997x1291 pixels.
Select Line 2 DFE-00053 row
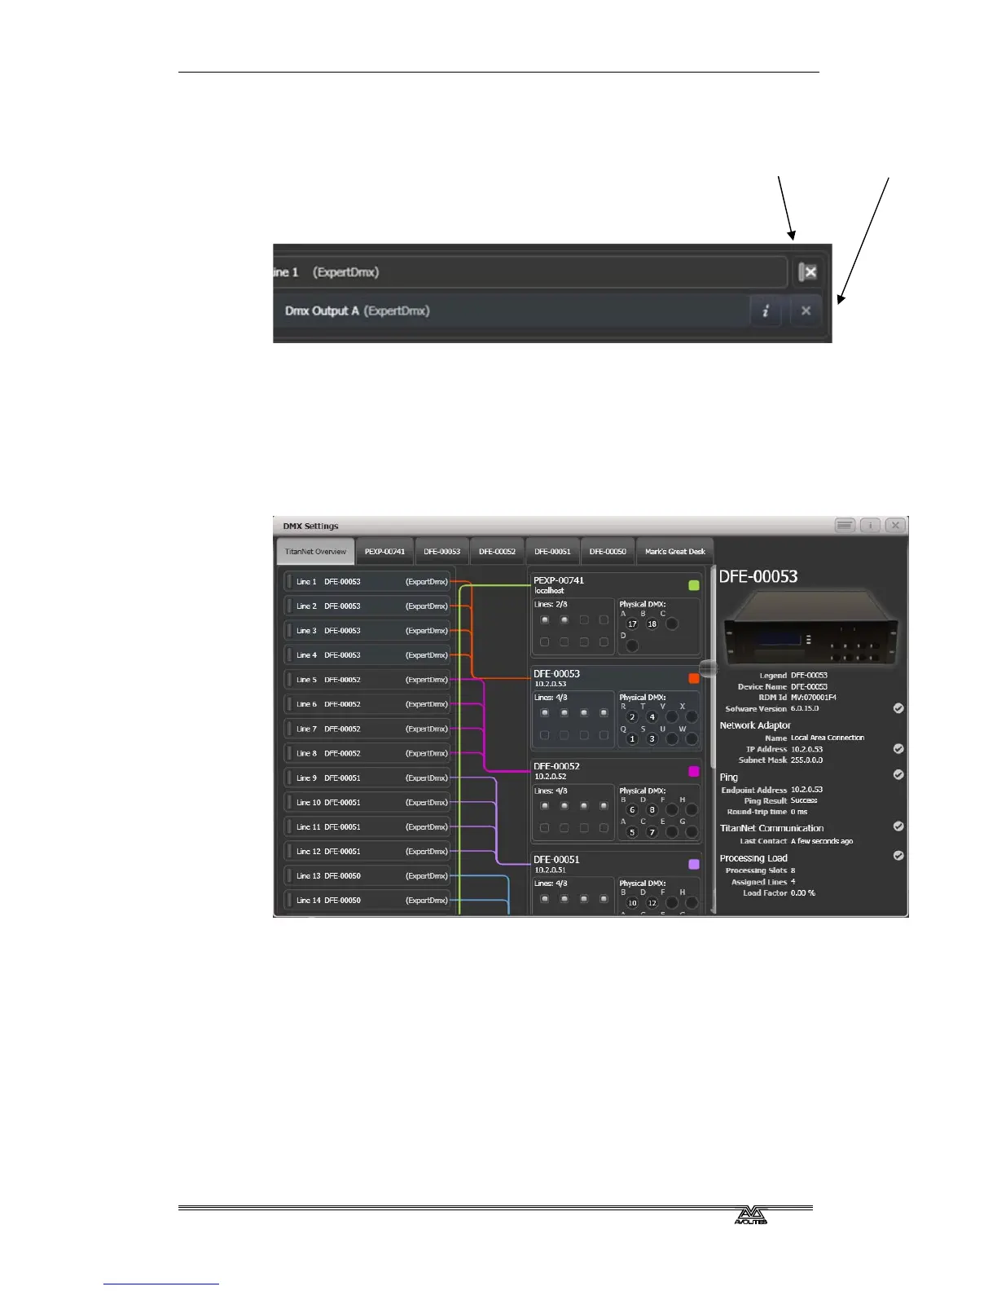point(367,606)
